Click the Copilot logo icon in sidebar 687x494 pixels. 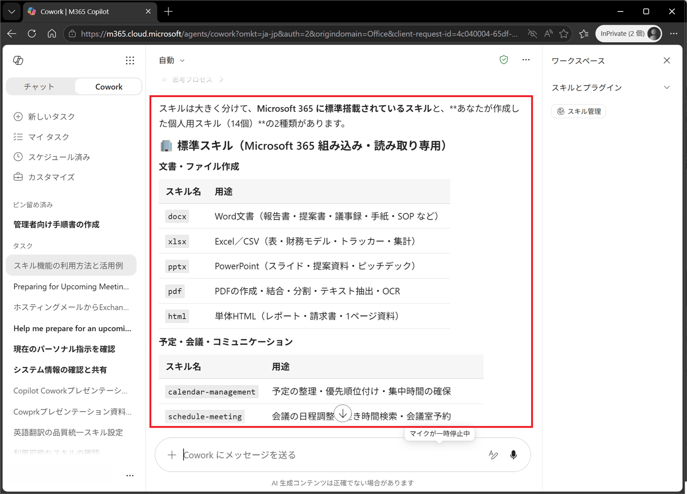[x=18, y=60]
